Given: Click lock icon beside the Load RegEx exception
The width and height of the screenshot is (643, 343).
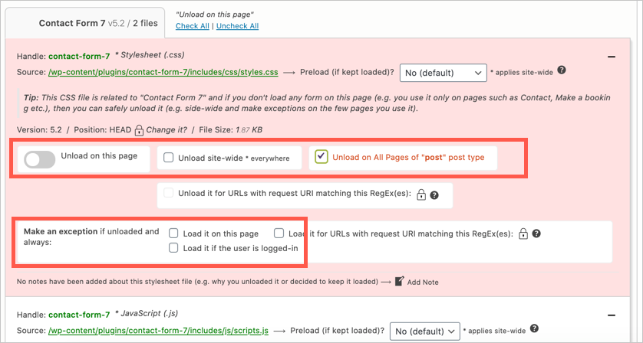Looking at the screenshot, I should coord(523,234).
